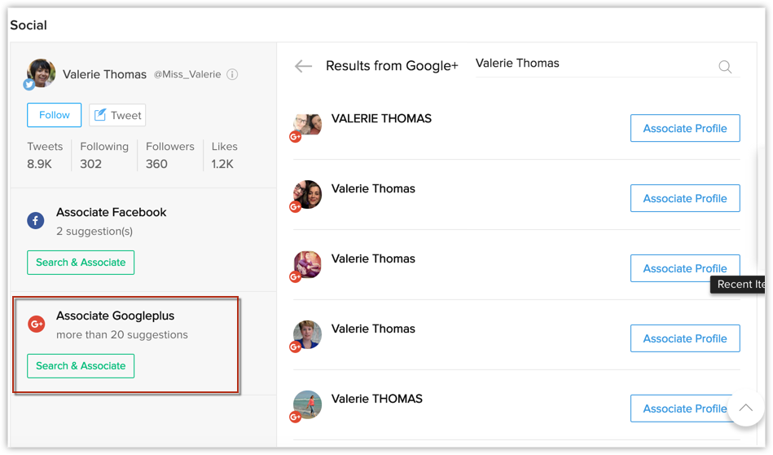This screenshot has height=455, width=773.
Task: Click the back arrow beside Results from Google+
Action: pos(303,65)
